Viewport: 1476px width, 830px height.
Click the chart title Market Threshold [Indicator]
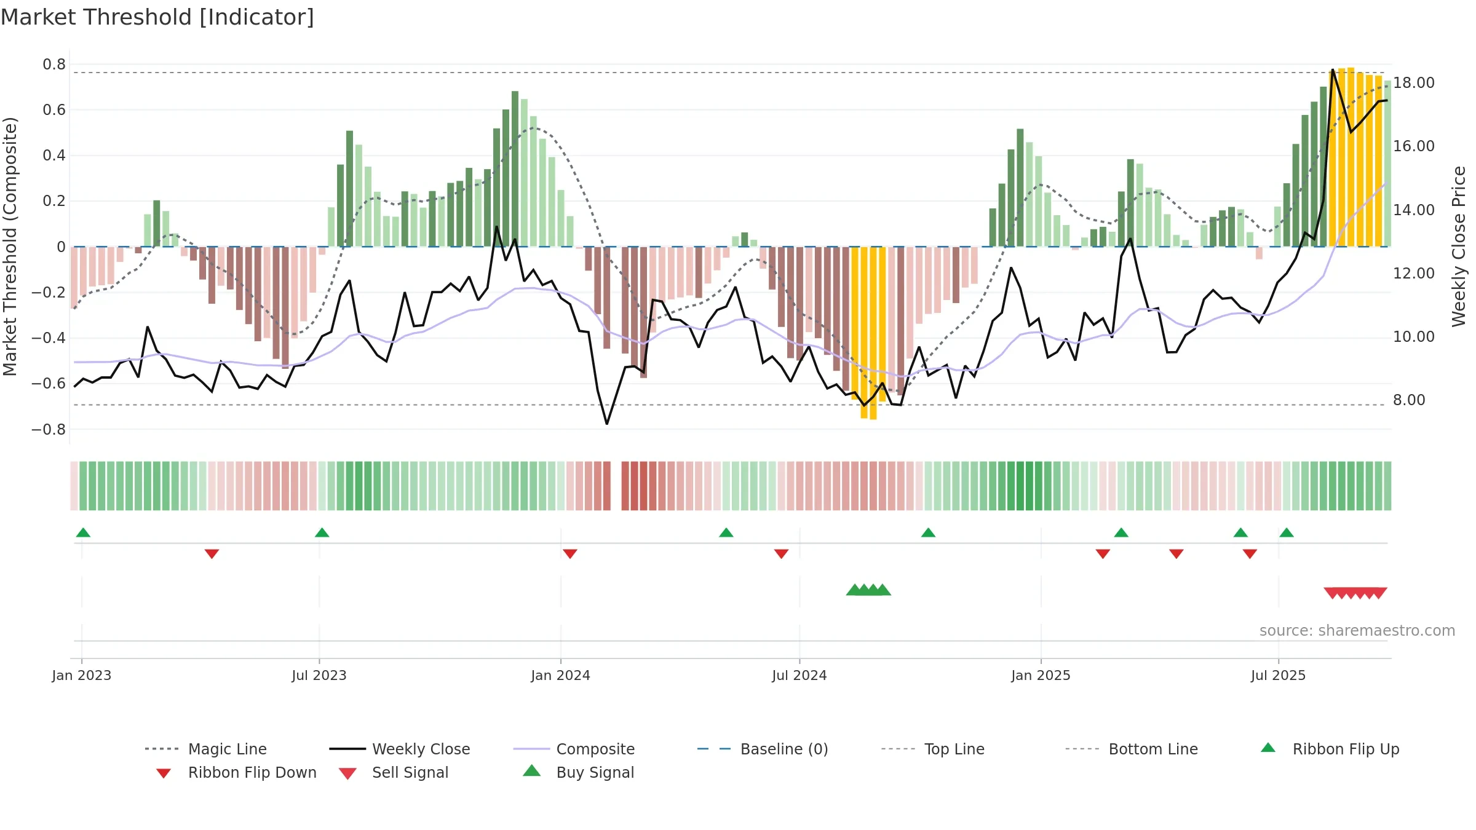(157, 17)
